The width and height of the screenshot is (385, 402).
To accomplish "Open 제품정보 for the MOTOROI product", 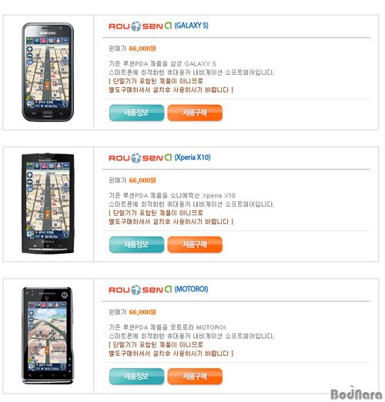I will 136,377.
